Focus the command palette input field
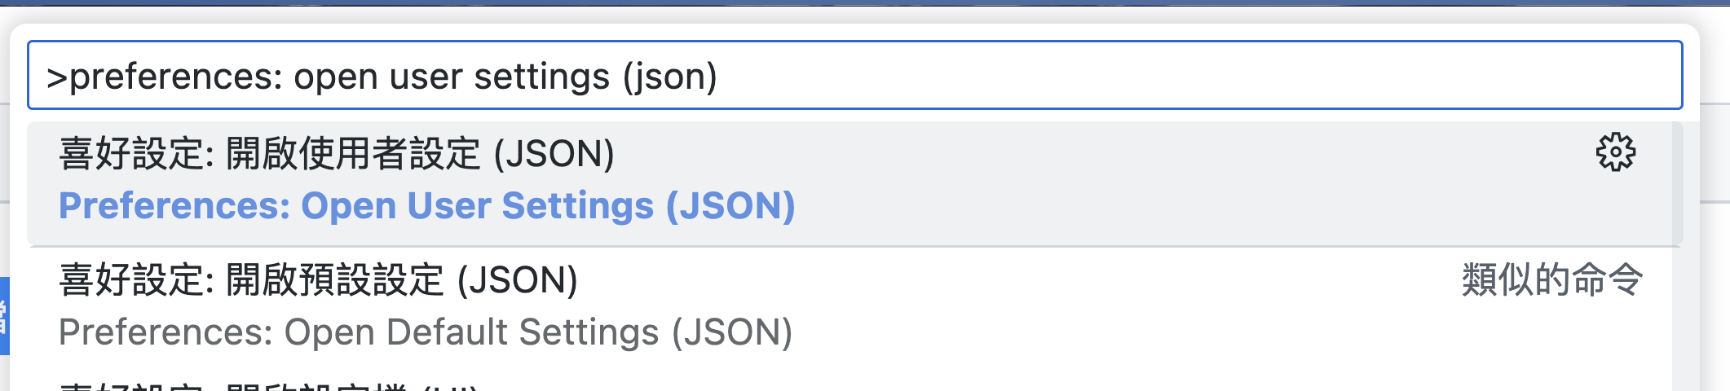 coord(1141,75)
